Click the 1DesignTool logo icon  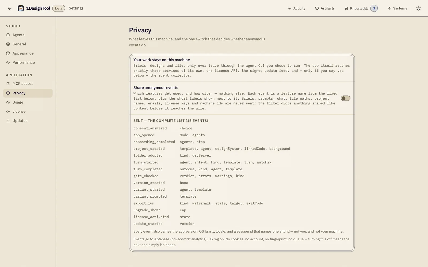[21, 8]
